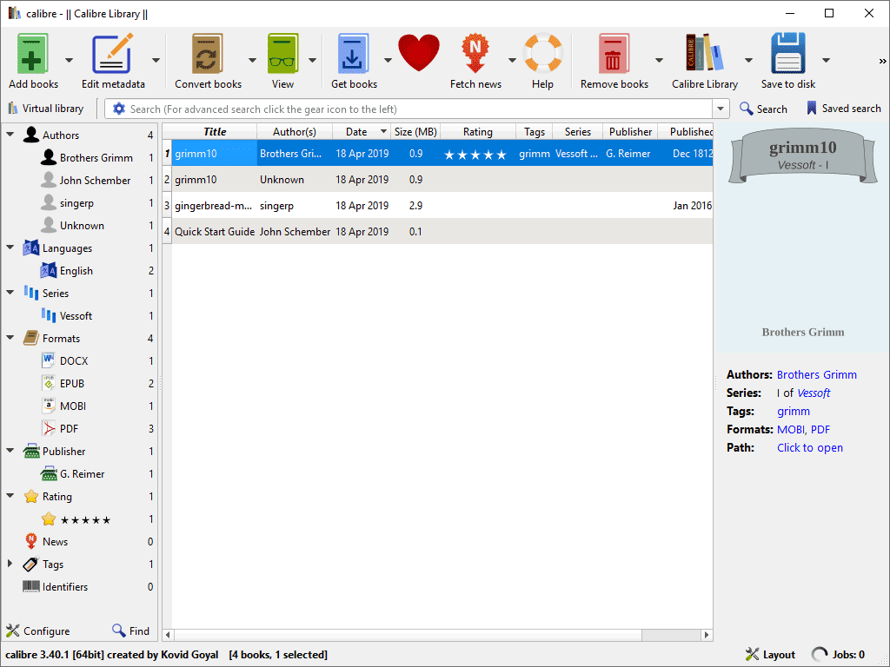
Task: Open the Brothers Grimm author link
Action: [816, 374]
